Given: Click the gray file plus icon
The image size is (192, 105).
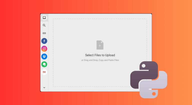Looking at the screenshot, I should (100, 45).
